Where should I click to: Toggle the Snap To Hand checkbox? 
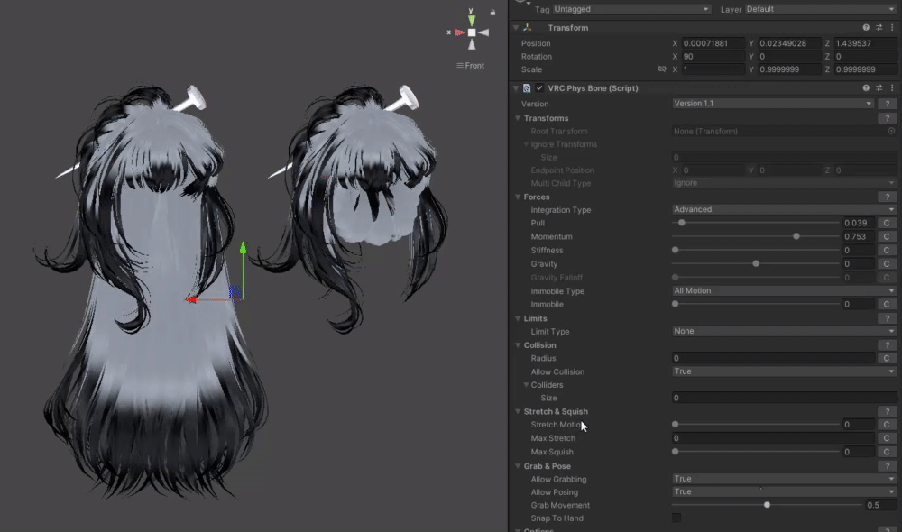676,518
